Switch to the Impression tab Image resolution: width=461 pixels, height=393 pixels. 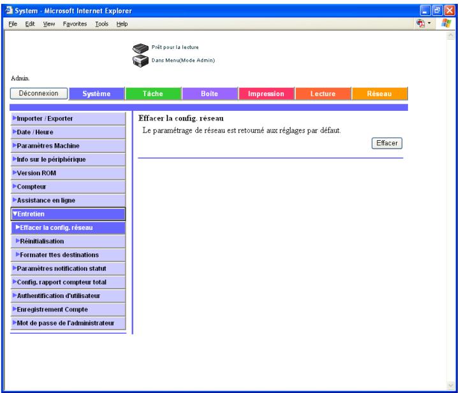point(266,94)
